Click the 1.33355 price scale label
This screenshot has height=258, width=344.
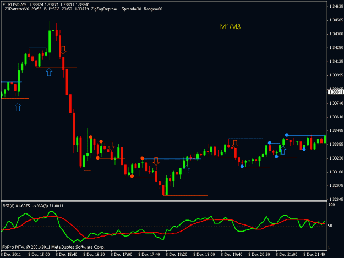(x=336, y=145)
